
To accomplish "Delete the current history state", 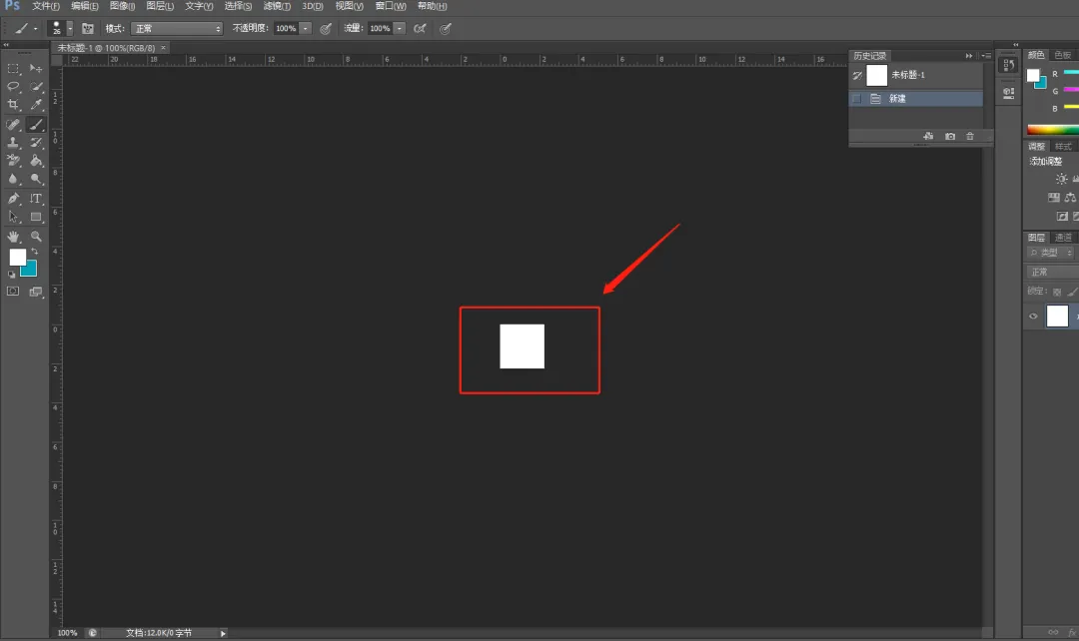I will (969, 136).
